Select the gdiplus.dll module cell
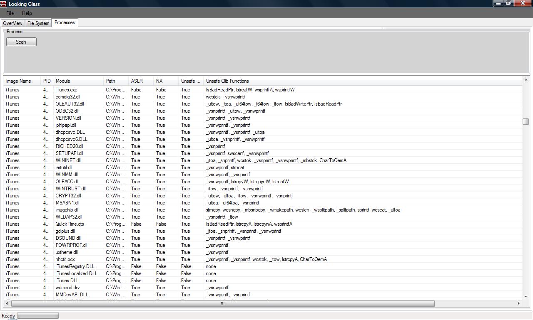Image resolution: width=533 pixels, height=320 pixels. click(78, 231)
